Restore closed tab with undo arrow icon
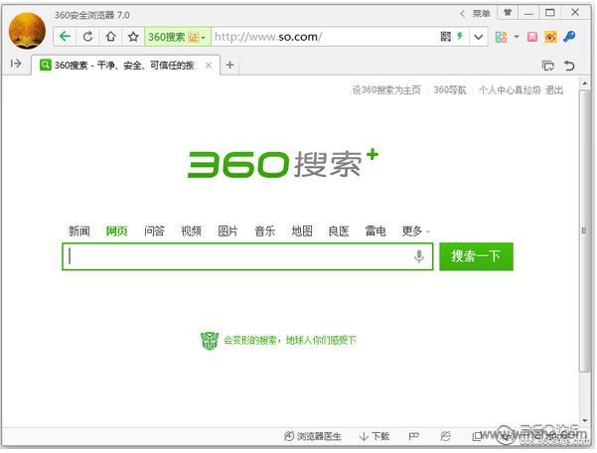The width and height of the screenshot is (597, 453). pos(569,66)
